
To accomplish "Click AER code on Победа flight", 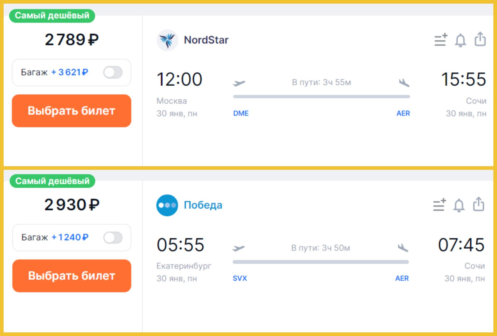I will [x=402, y=278].
